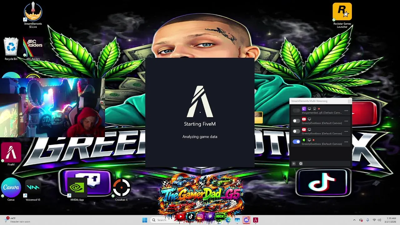Open Discord from the taskbar
The width and height of the screenshot is (400, 225).
click(x=247, y=220)
